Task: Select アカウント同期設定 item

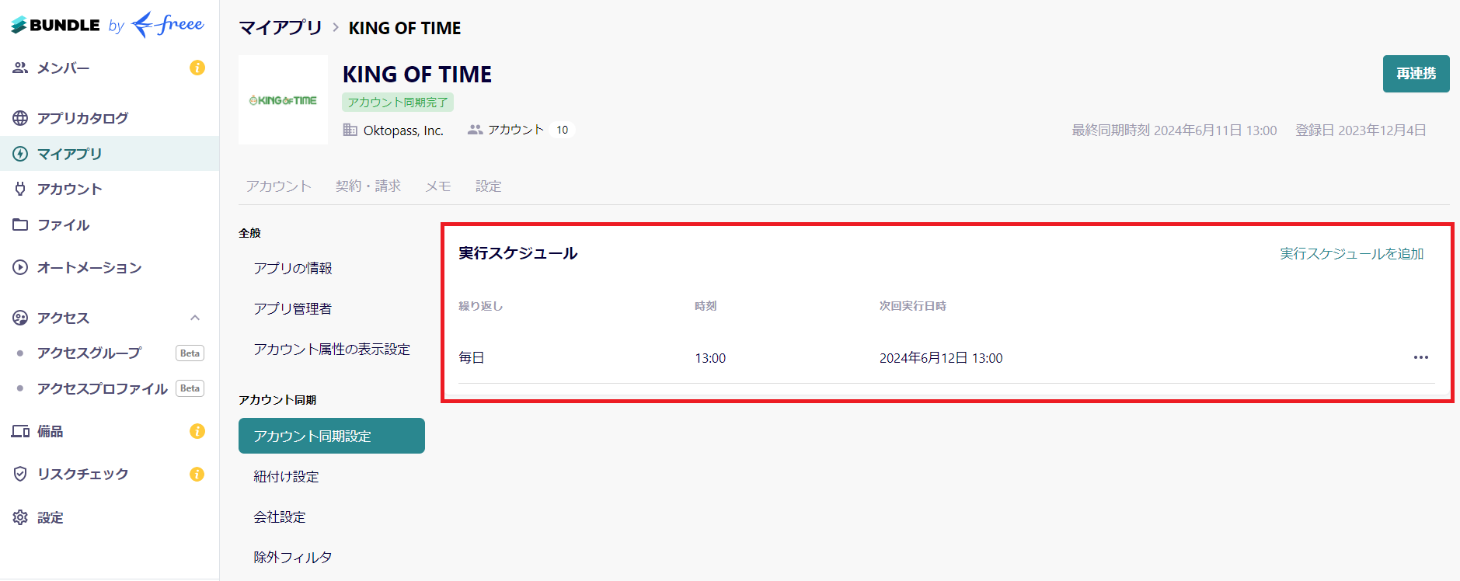Action: click(332, 436)
